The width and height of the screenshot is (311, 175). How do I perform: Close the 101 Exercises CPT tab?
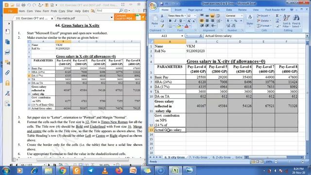pos(52,18)
